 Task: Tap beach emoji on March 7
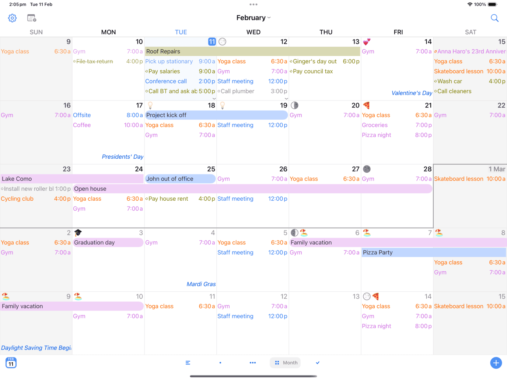tap(367, 233)
